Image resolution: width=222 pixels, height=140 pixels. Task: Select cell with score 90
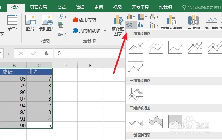[14, 125]
